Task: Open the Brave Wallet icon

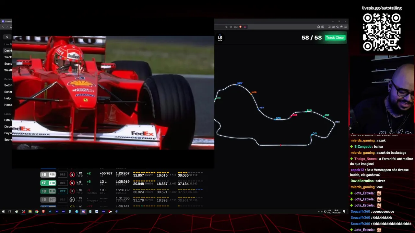Action: [x=333, y=27]
